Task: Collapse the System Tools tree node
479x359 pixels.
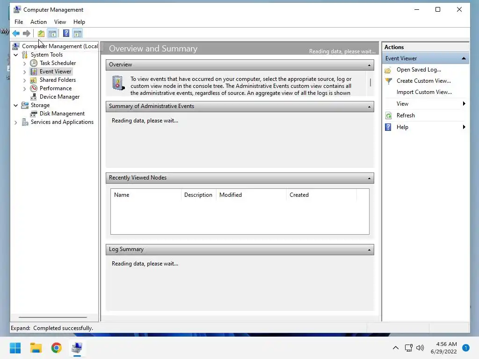Action: click(x=16, y=55)
